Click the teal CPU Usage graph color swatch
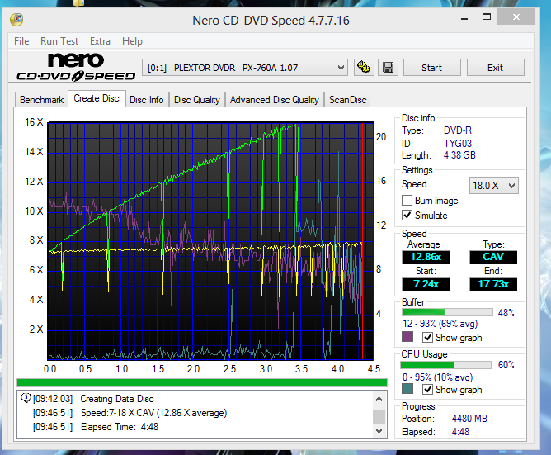This screenshot has height=455, width=551. (407, 389)
